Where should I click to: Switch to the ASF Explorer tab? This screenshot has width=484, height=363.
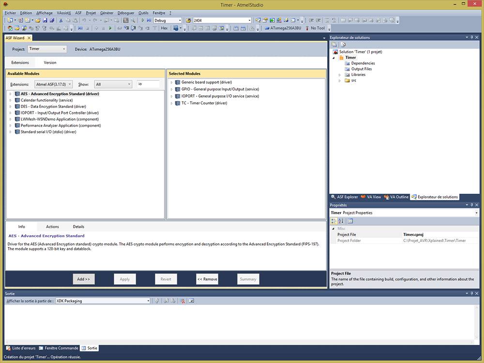coord(345,197)
